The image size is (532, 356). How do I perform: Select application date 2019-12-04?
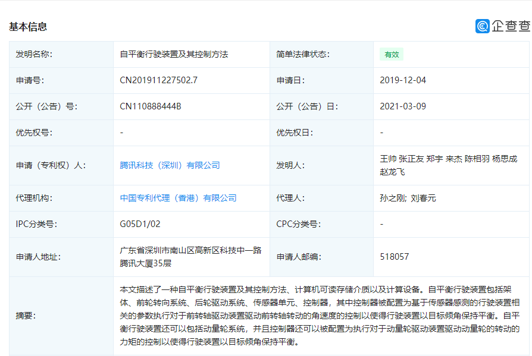pyautogui.click(x=403, y=80)
